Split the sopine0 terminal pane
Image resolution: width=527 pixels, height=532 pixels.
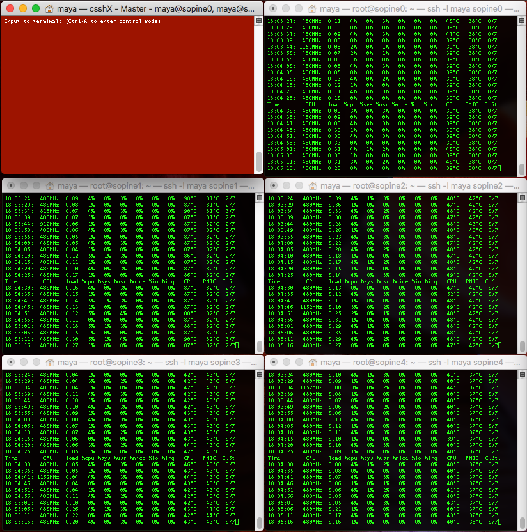[522, 20]
